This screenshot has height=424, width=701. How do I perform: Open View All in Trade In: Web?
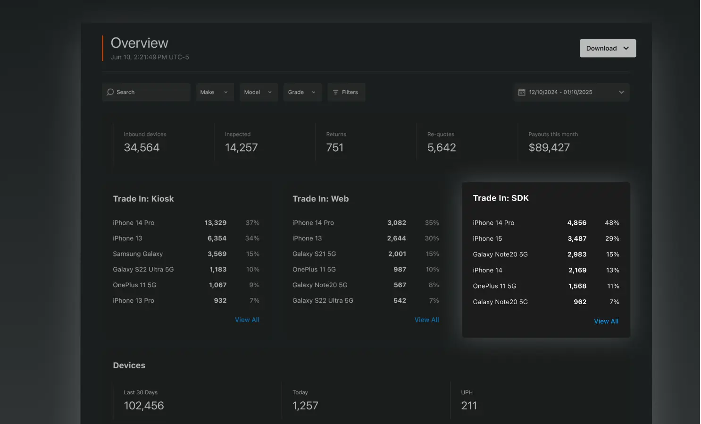pyautogui.click(x=426, y=320)
